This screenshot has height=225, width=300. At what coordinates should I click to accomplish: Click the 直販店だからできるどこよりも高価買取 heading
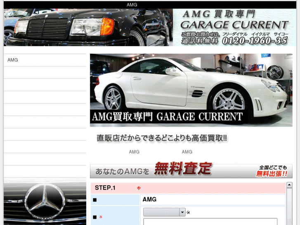(162, 138)
